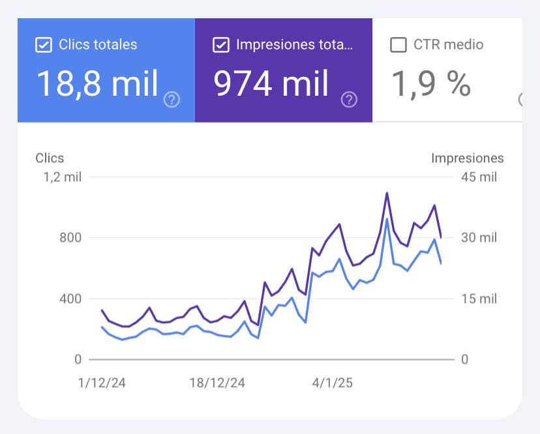Uncheck the Clics totales checkbox
The height and width of the screenshot is (434, 540).
click(x=44, y=45)
